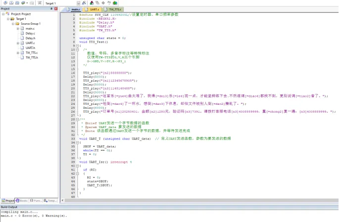Click the Batch Build icon
This screenshot has width=339, height=222.
(23, 3)
